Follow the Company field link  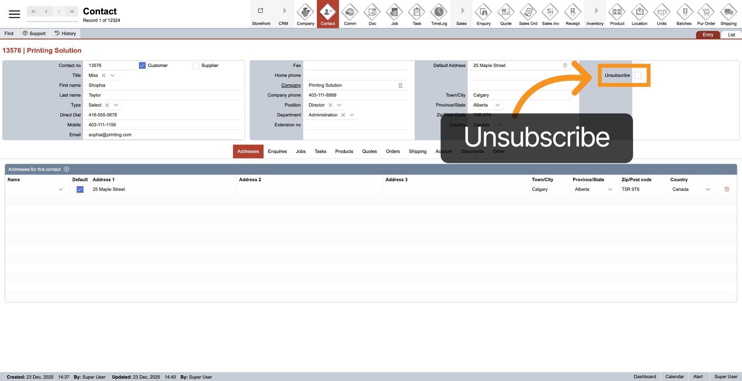pyautogui.click(x=291, y=85)
